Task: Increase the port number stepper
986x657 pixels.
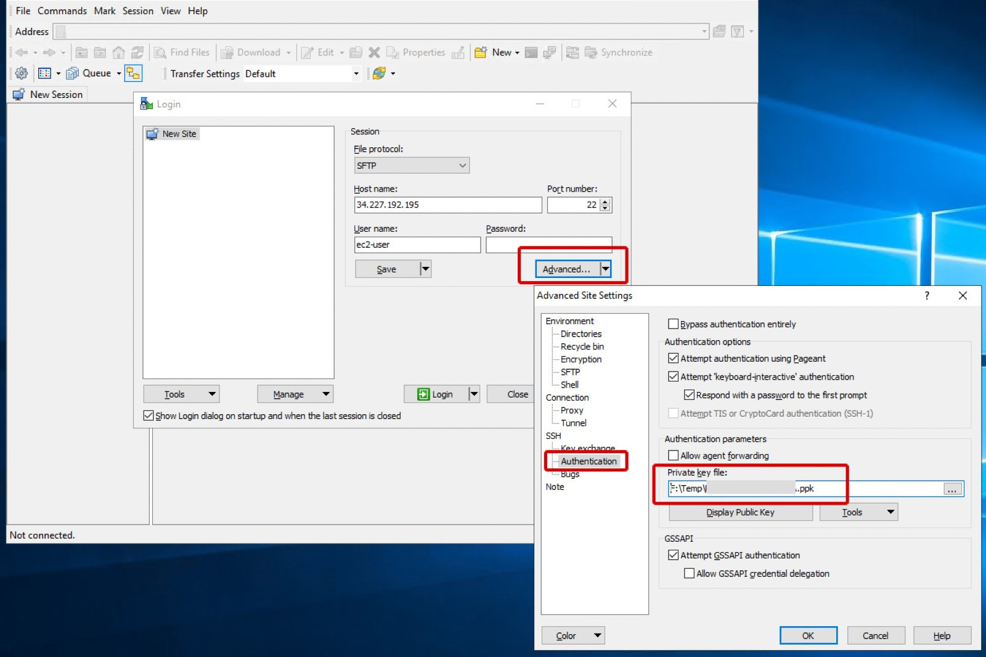Action: point(605,202)
